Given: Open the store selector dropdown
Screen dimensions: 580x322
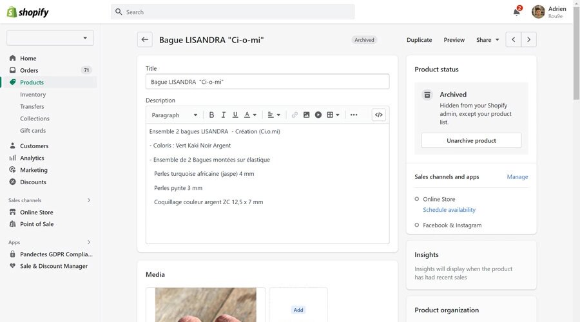Looking at the screenshot, I should (x=50, y=38).
